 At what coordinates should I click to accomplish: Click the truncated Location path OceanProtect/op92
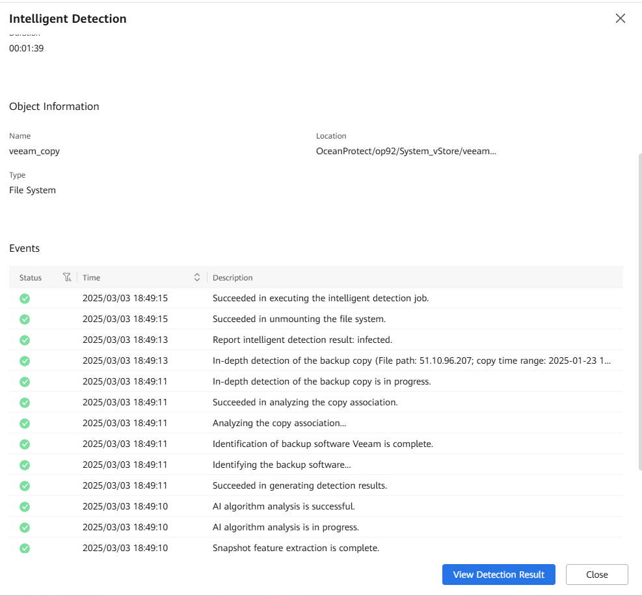click(x=406, y=151)
